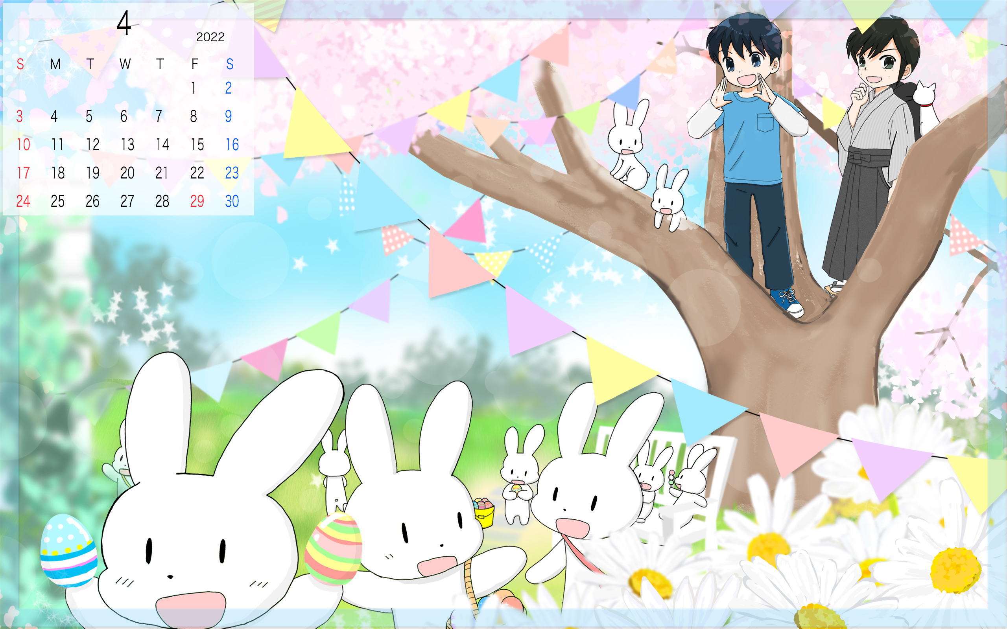Select date 7 on the calendar
The image size is (1007, 629).
[x=159, y=116]
